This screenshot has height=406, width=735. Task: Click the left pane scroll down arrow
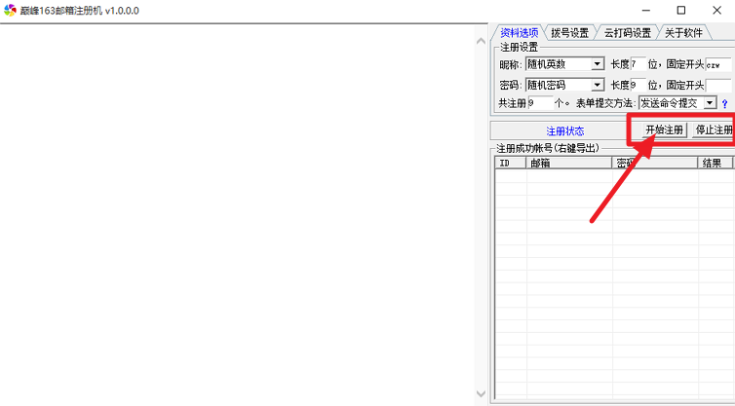click(481, 393)
